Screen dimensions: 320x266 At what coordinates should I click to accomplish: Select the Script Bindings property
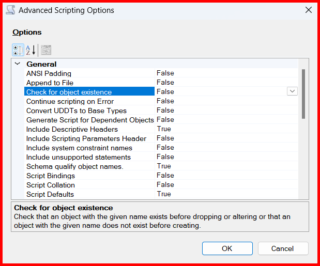click(x=50, y=176)
